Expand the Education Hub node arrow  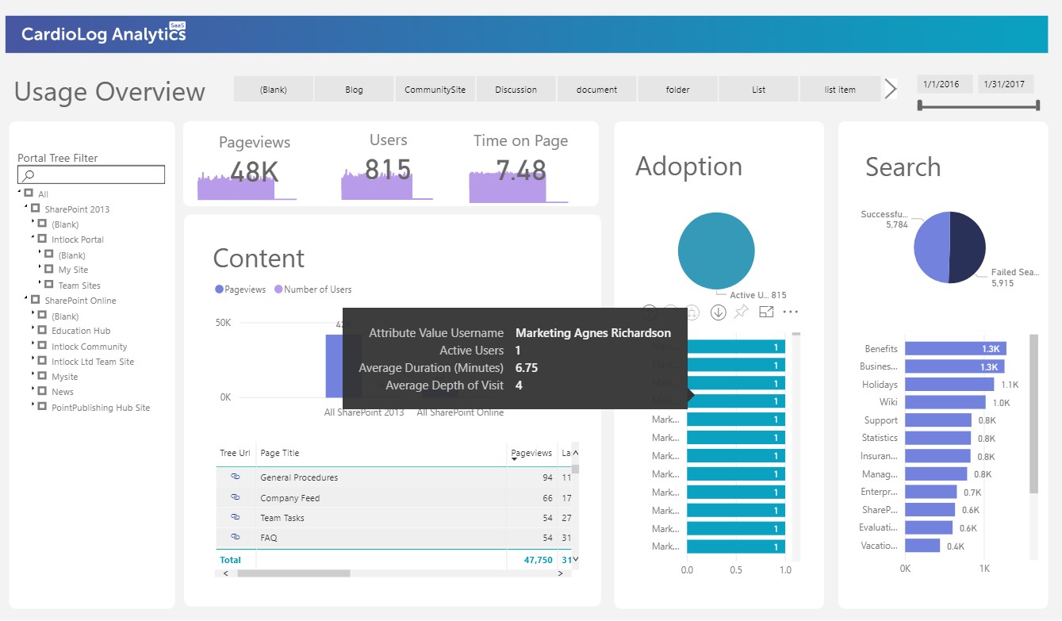[33, 329]
